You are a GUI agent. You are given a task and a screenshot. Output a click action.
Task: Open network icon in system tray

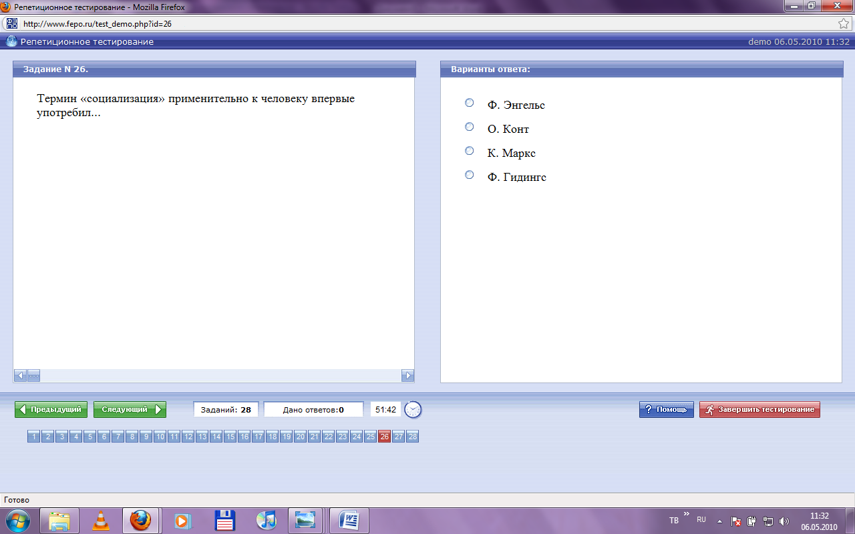[768, 521]
